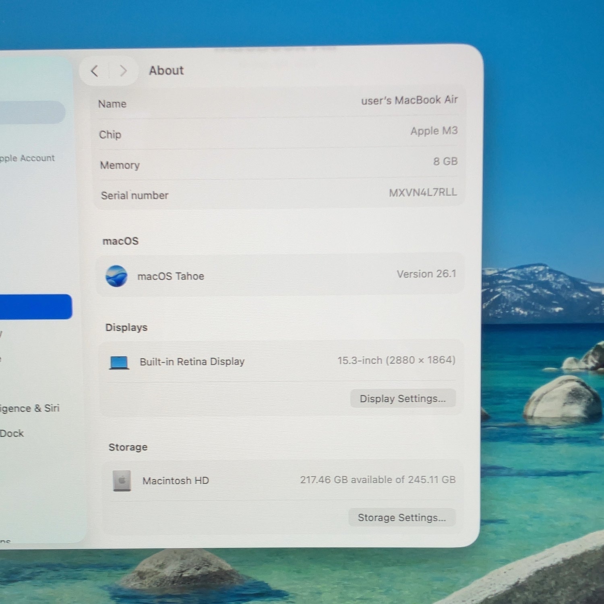This screenshot has height=604, width=604.
Task: Click the "About" page title
Action: coord(166,70)
